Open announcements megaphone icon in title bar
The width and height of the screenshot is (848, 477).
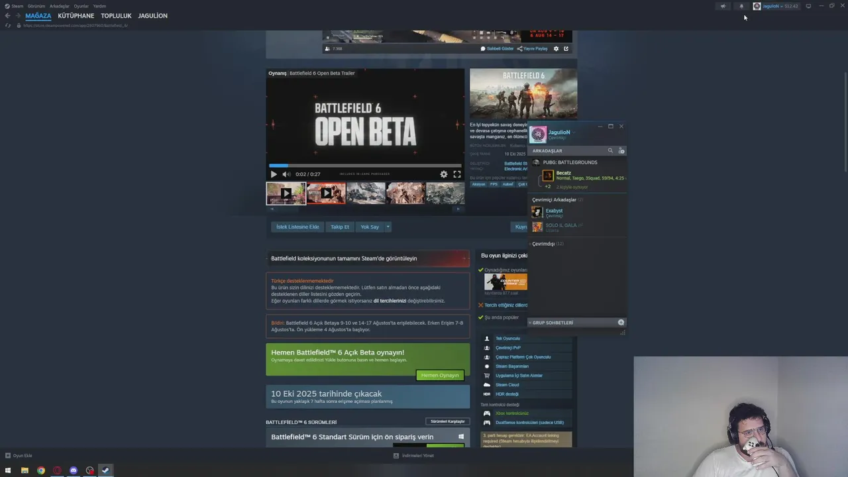(723, 6)
